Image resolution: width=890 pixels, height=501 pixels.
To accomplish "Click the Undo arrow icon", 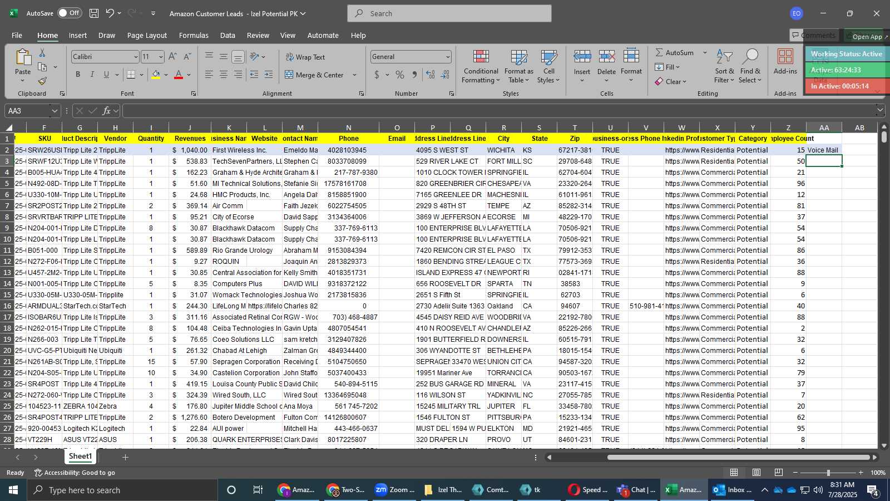I will (x=110, y=13).
